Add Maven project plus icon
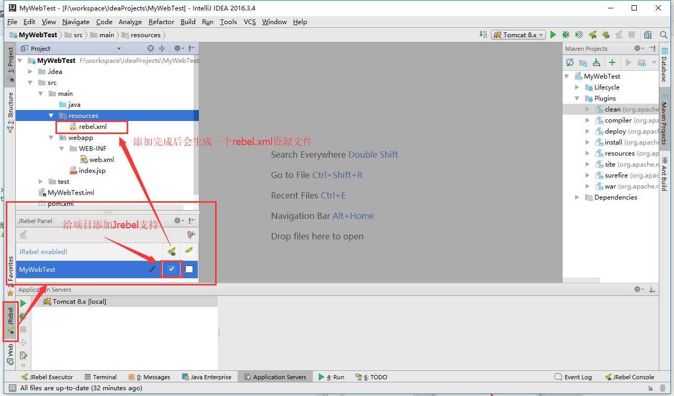Image resolution: width=674 pixels, height=396 pixels. pyautogui.click(x=612, y=62)
